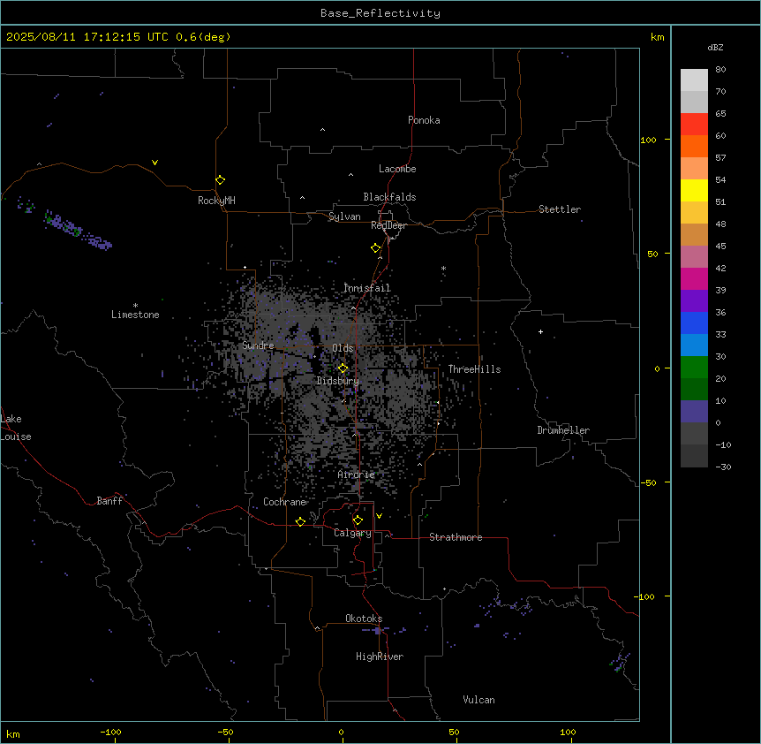Viewport: 761px width, 744px height.
Task: Pick the bright green swatch below 30
Action: click(x=694, y=368)
